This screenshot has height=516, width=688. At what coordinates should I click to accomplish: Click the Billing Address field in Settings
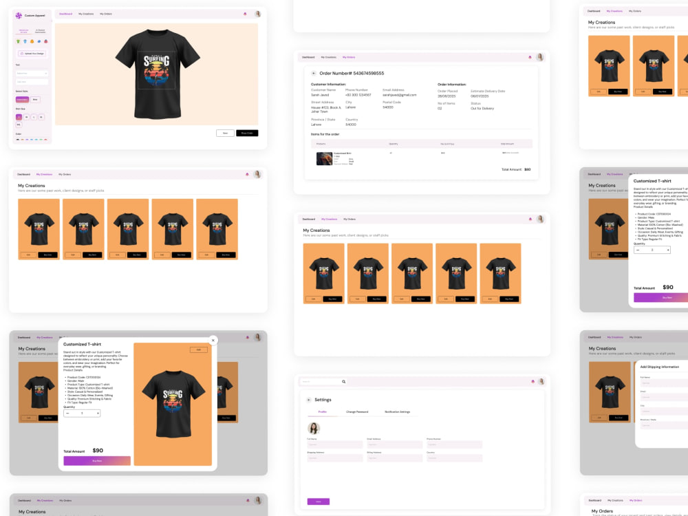[x=394, y=458]
